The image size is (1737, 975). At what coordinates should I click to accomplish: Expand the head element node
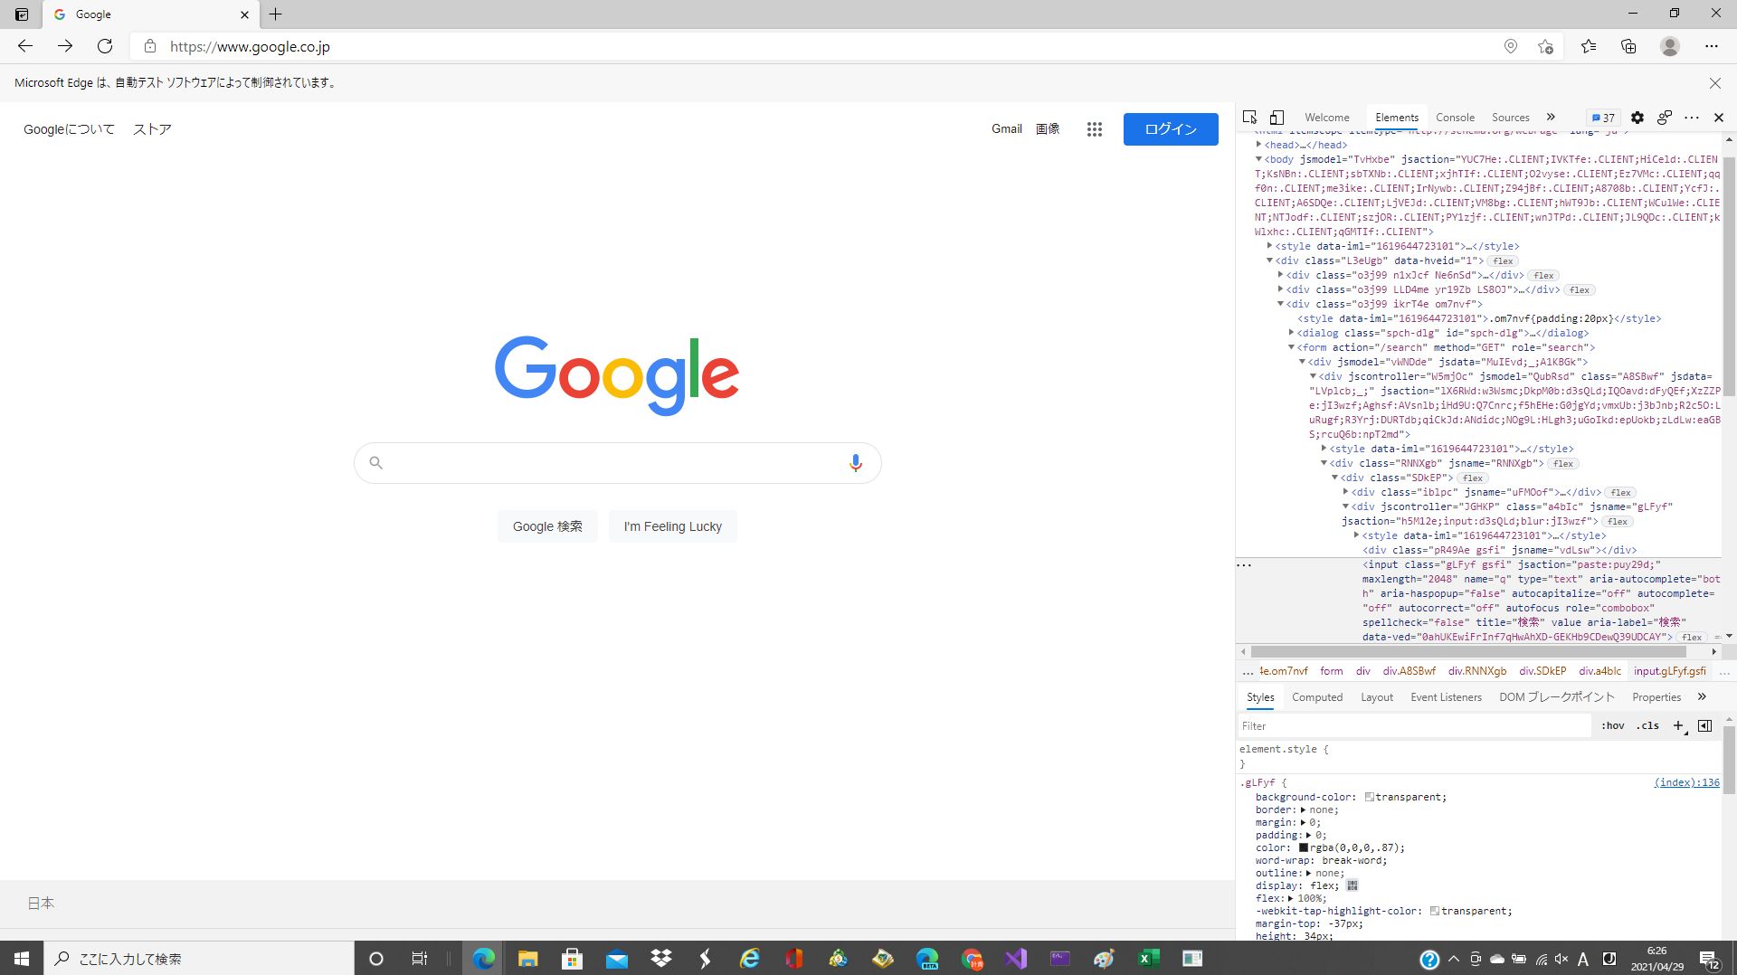click(x=1258, y=145)
